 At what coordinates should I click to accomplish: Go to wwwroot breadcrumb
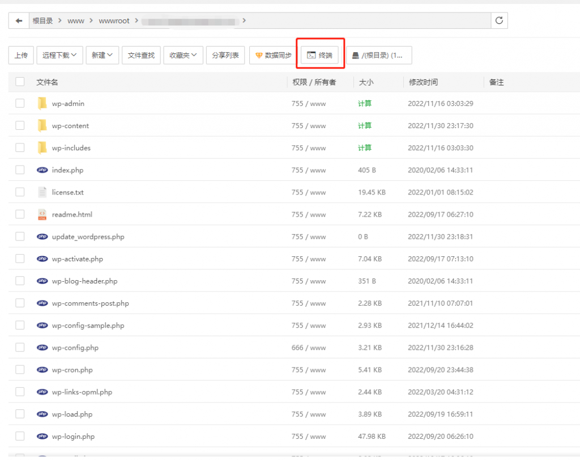click(114, 21)
